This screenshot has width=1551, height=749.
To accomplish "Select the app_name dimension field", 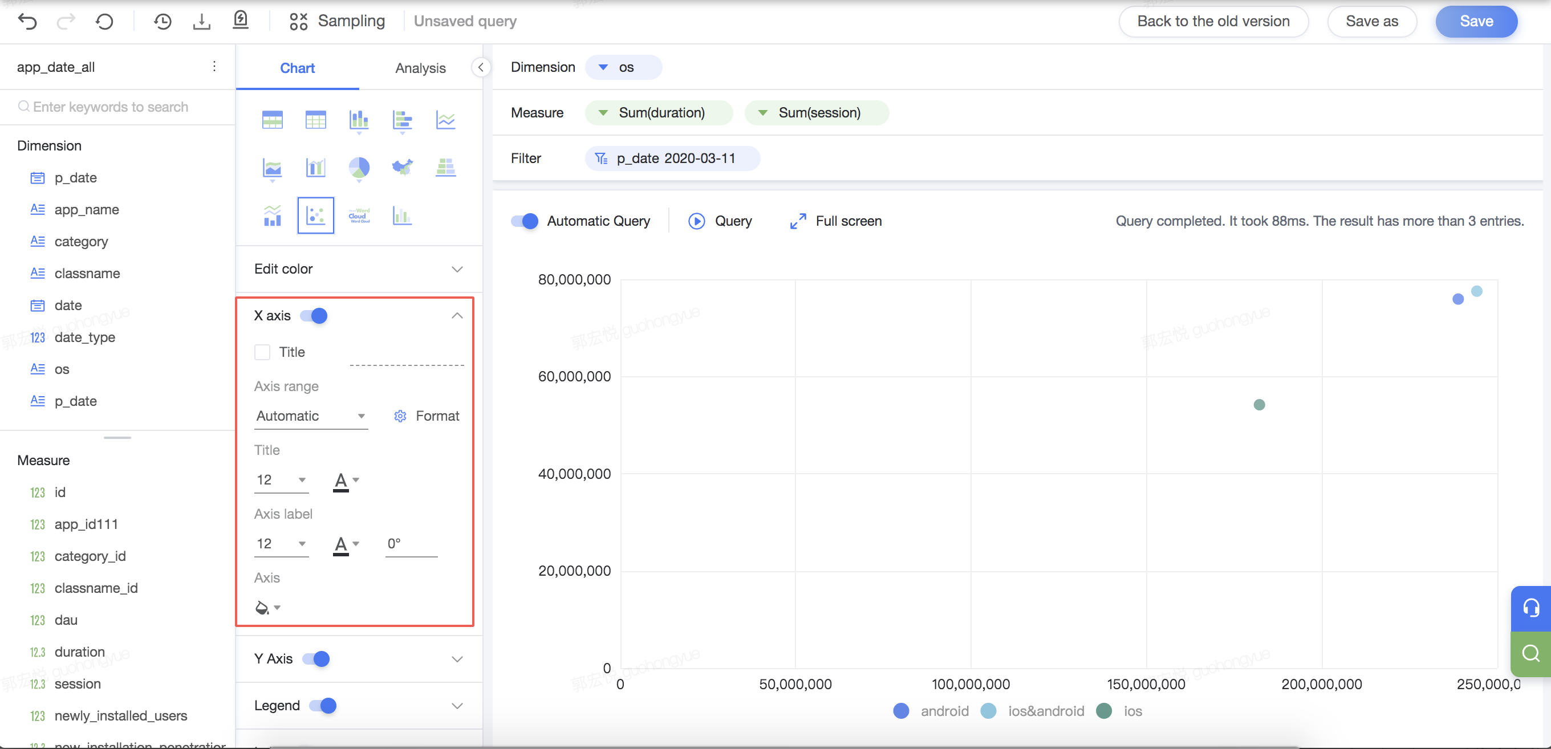I will pos(86,210).
